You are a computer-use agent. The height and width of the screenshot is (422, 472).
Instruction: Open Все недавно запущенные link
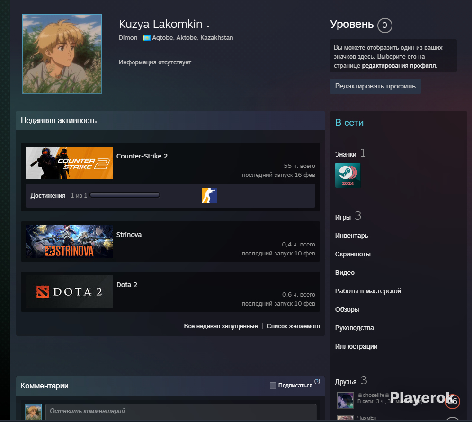(221, 326)
